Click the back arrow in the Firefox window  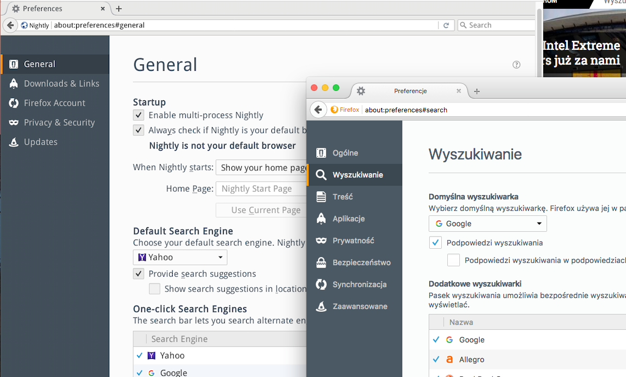[318, 110]
